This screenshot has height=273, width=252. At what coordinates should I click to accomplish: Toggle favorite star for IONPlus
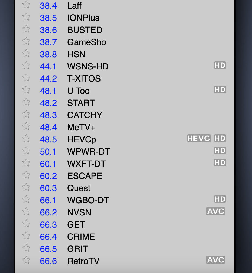pos(26,17)
